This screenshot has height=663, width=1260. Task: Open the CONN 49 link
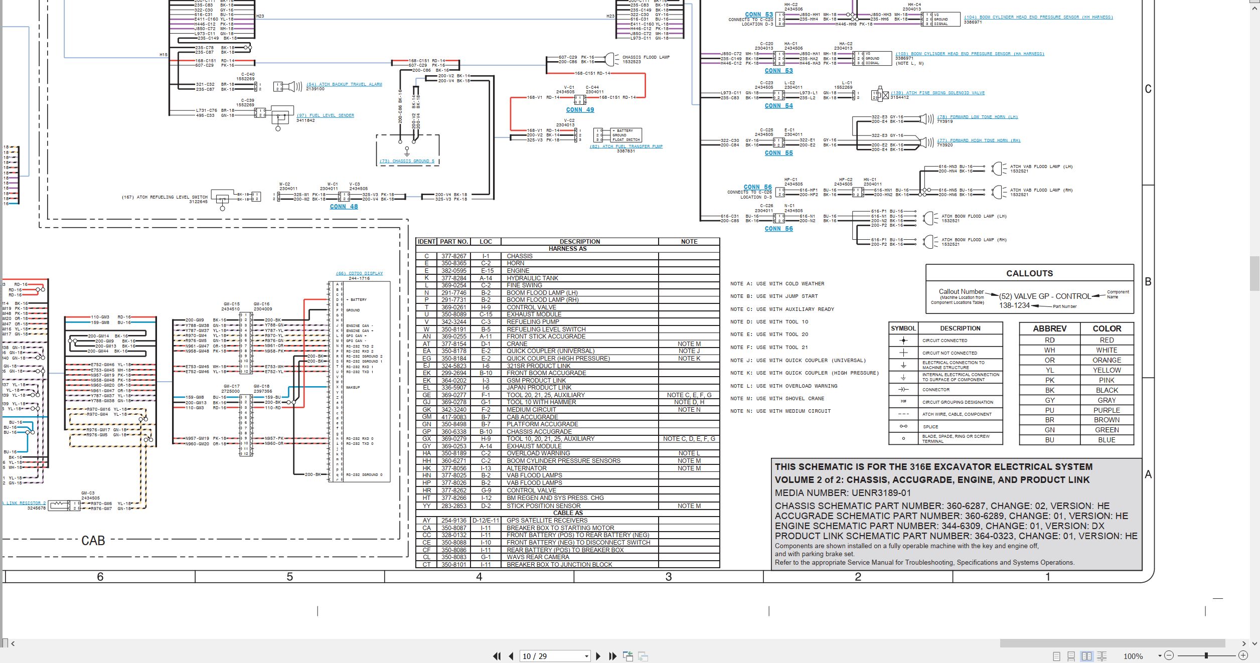pyautogui.click(x=580, y=110)
